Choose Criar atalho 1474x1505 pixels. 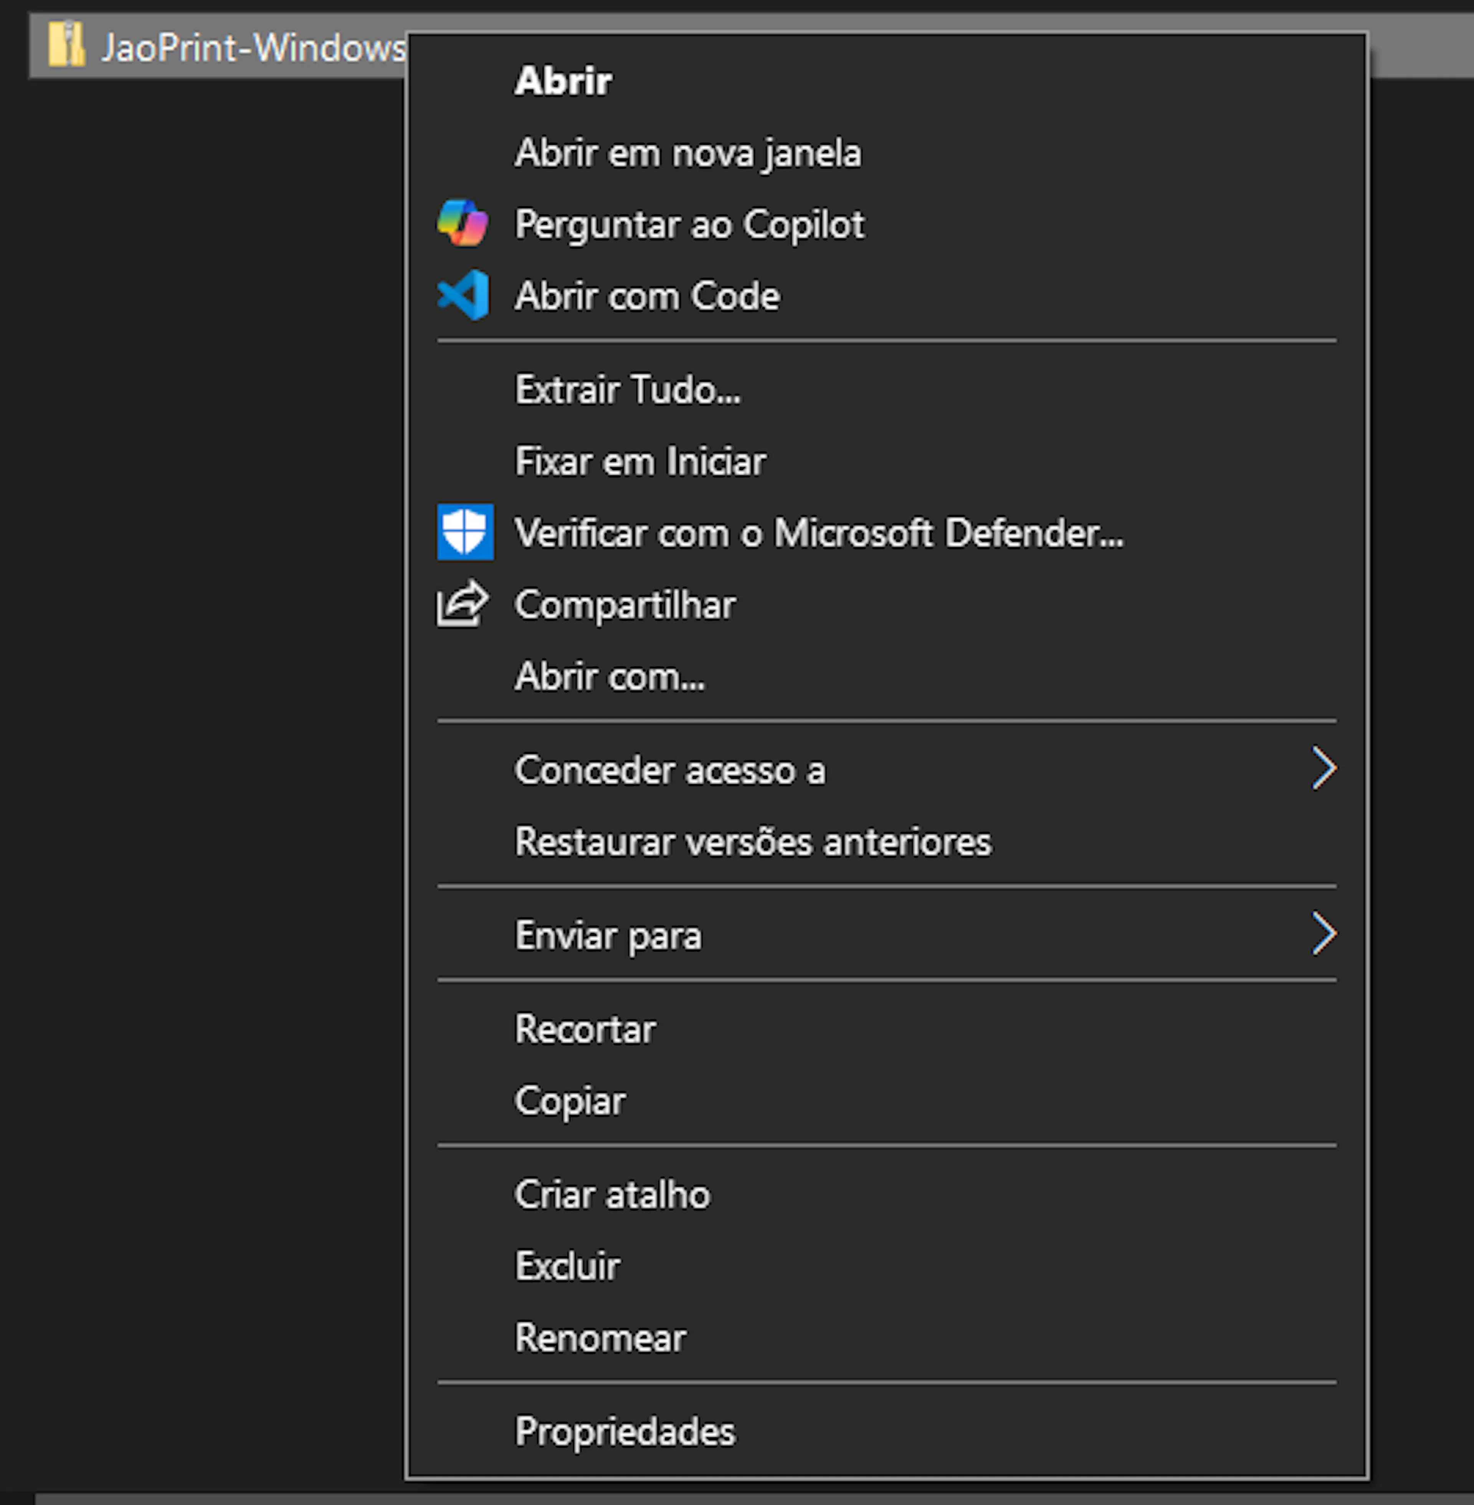pos(886,1194)
